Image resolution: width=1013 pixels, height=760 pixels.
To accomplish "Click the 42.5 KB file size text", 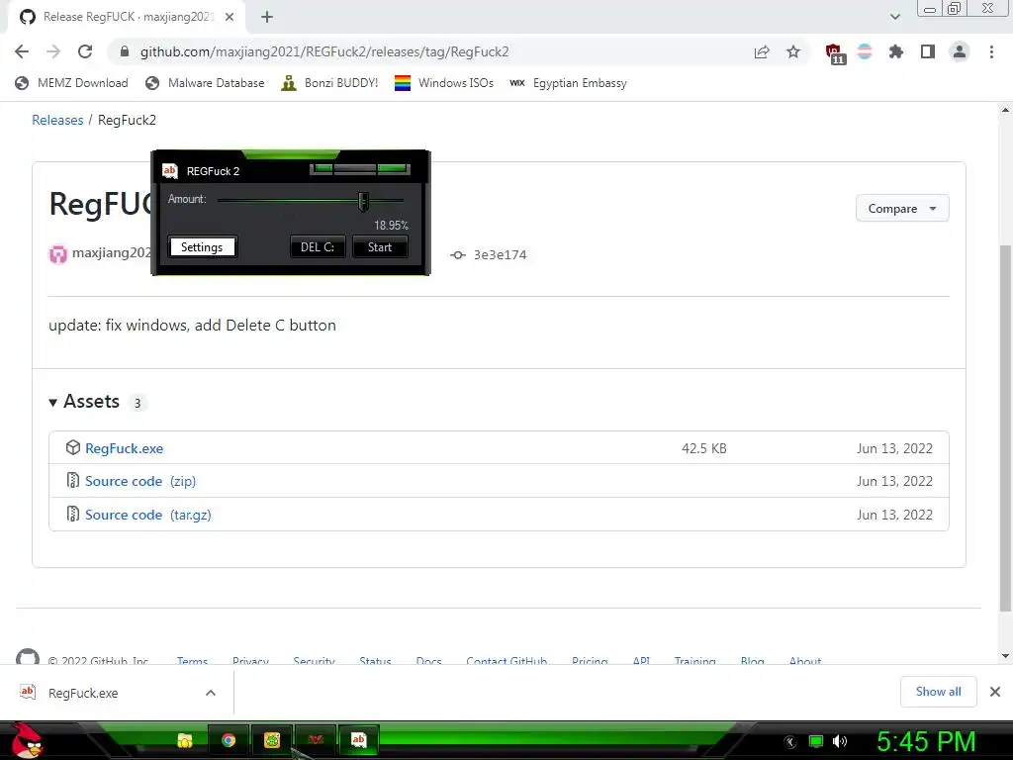I will click(704, 448).
